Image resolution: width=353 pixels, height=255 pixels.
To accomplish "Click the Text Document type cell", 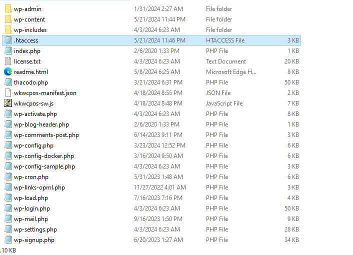I will tap(226, 61).
